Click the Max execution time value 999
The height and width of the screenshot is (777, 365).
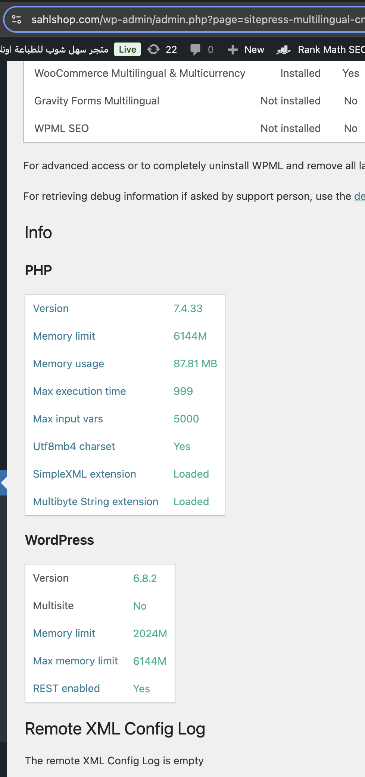click(x=183, y=391)
